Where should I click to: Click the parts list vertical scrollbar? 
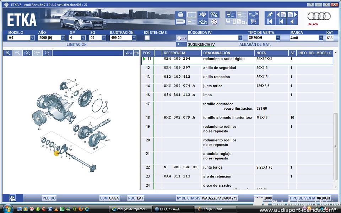click(x=335, y=146)
